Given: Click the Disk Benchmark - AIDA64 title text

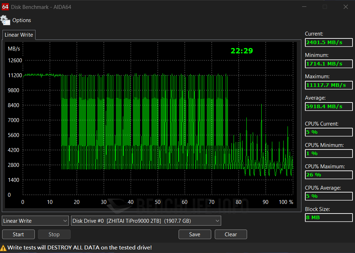Looking at the screenshot, I should (x=41, y=7).
